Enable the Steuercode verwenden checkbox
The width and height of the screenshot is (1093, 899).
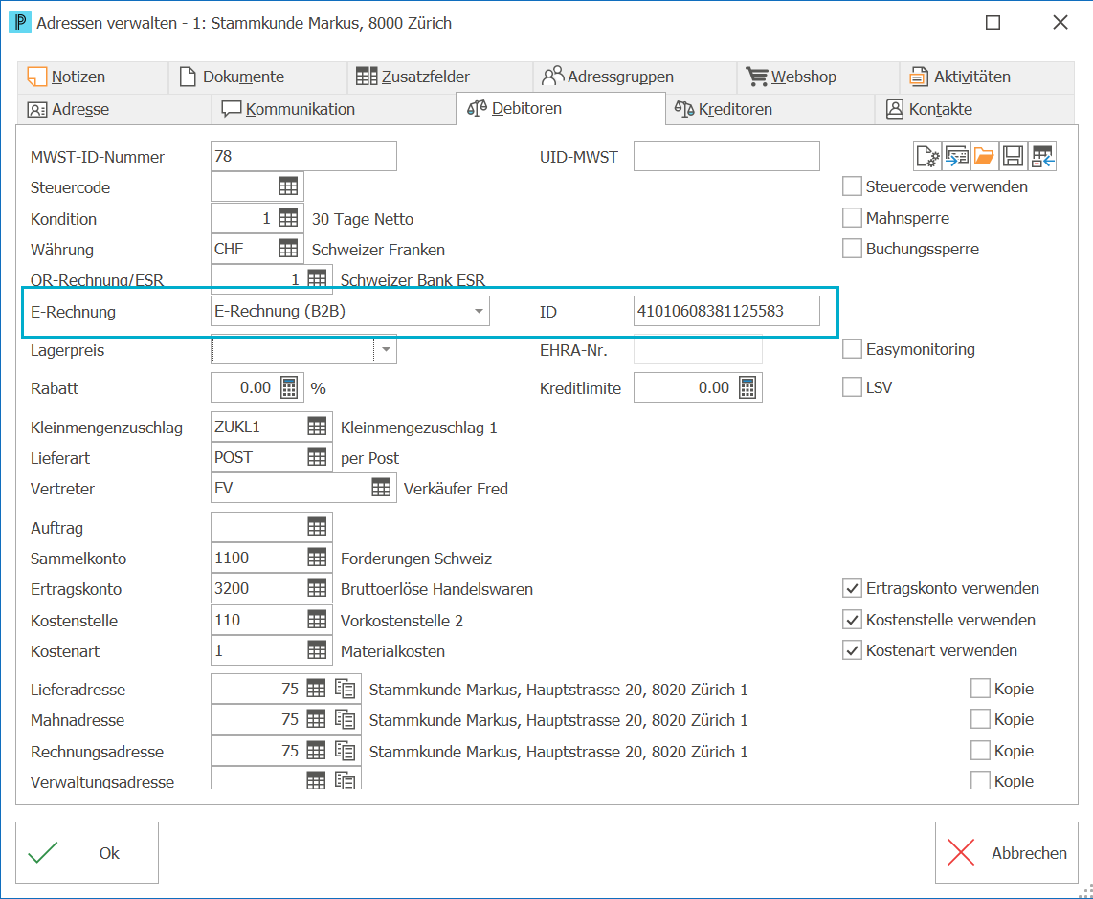pos(852,186)
